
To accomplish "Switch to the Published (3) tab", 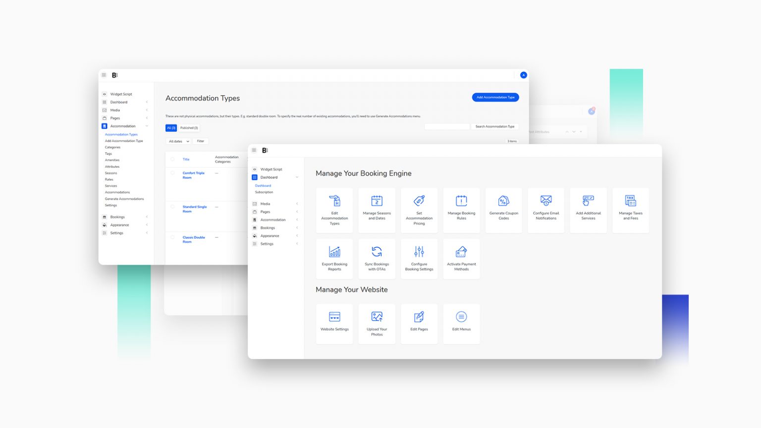I will (x=189, y=128).
